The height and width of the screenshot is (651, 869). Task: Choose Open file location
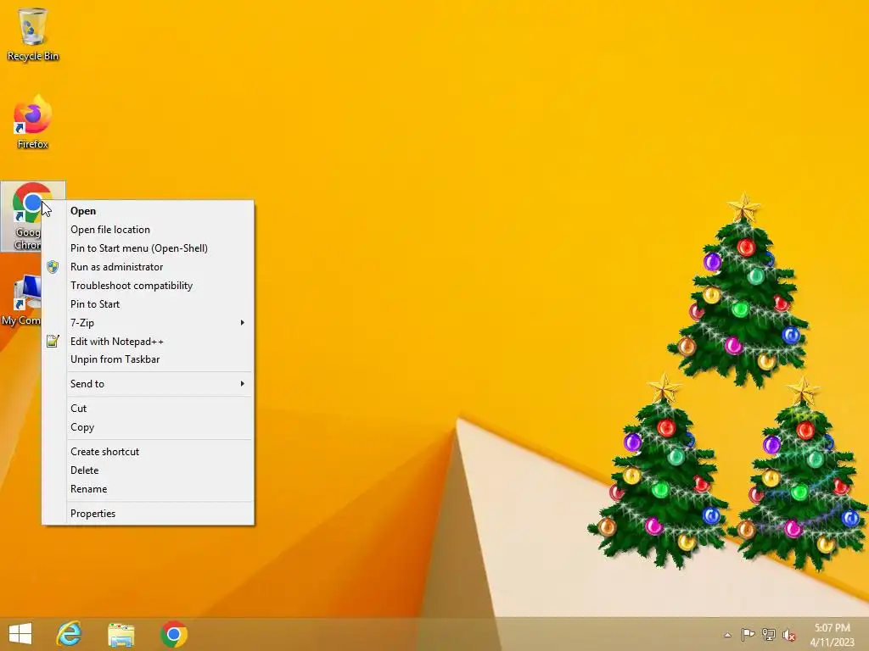(148, 230)
